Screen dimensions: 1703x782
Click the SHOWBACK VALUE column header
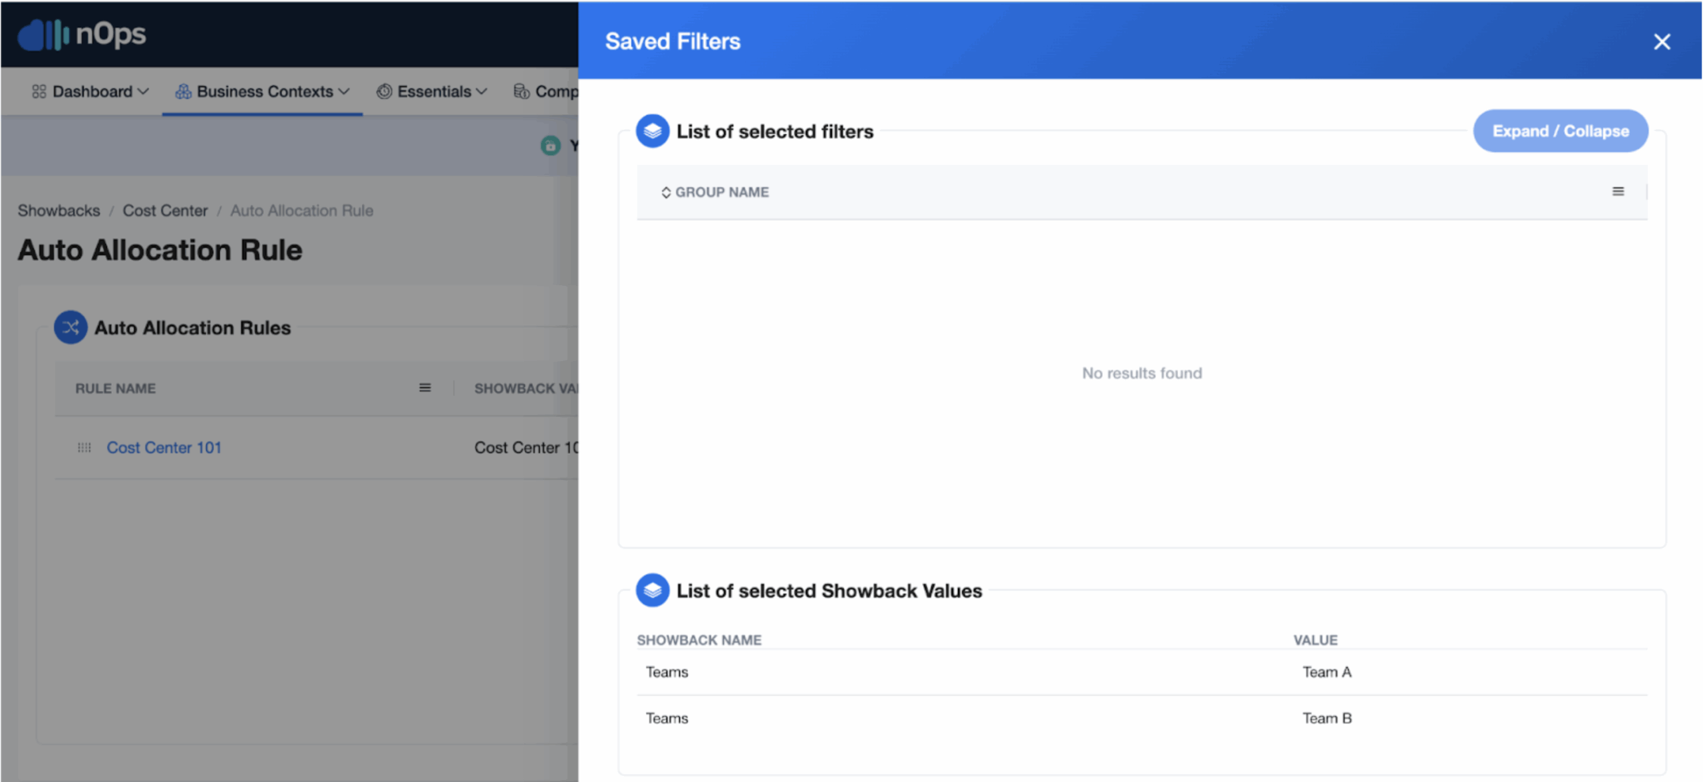pyautogui.click(x=526, y=388)
